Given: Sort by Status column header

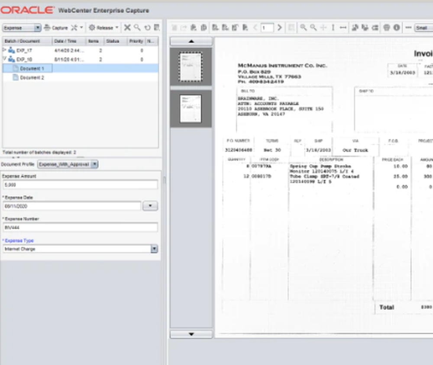Looking at the screenshot, I should 115,41.
